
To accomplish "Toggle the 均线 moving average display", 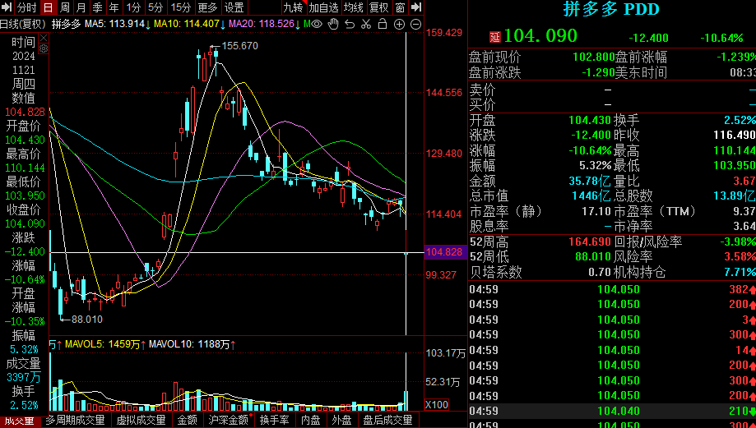I will (354, 7).
